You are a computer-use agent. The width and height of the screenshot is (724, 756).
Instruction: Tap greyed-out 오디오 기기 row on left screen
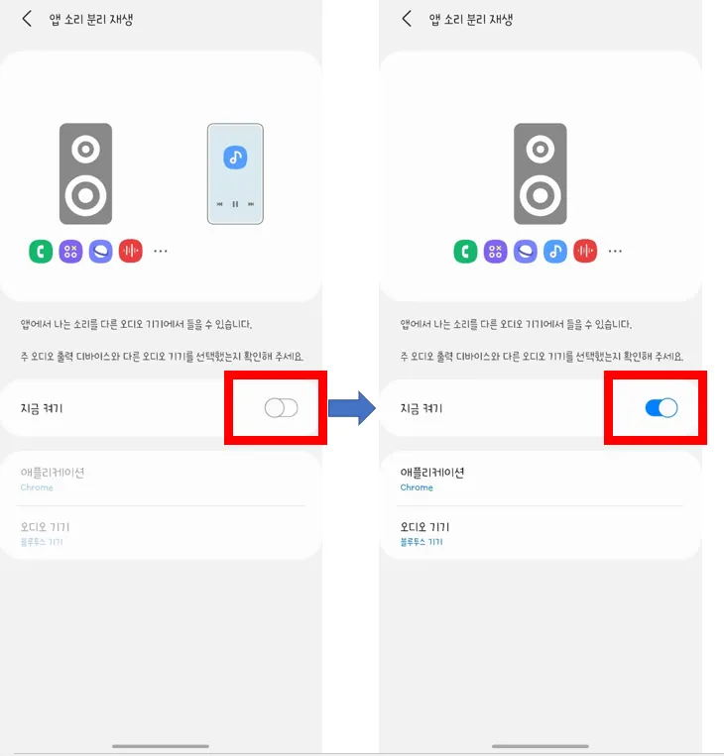point(161,533)
